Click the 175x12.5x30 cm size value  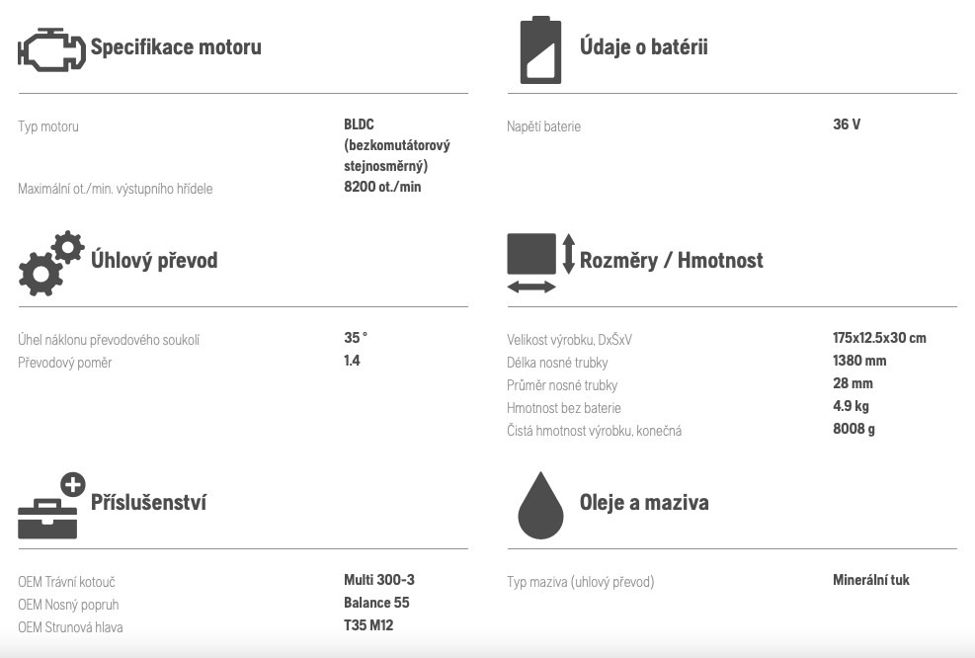[x=879, y=338]
